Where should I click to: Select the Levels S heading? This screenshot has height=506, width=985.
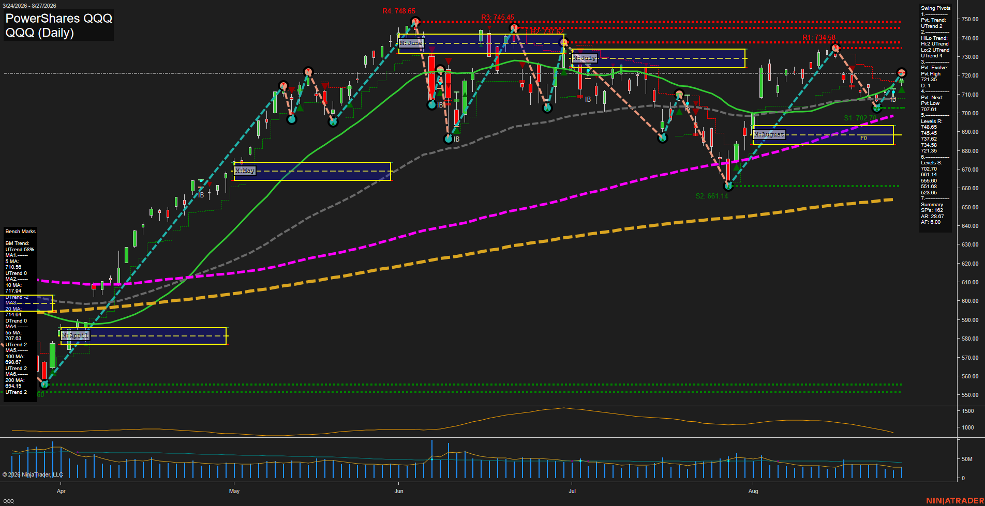click(931, 163)
